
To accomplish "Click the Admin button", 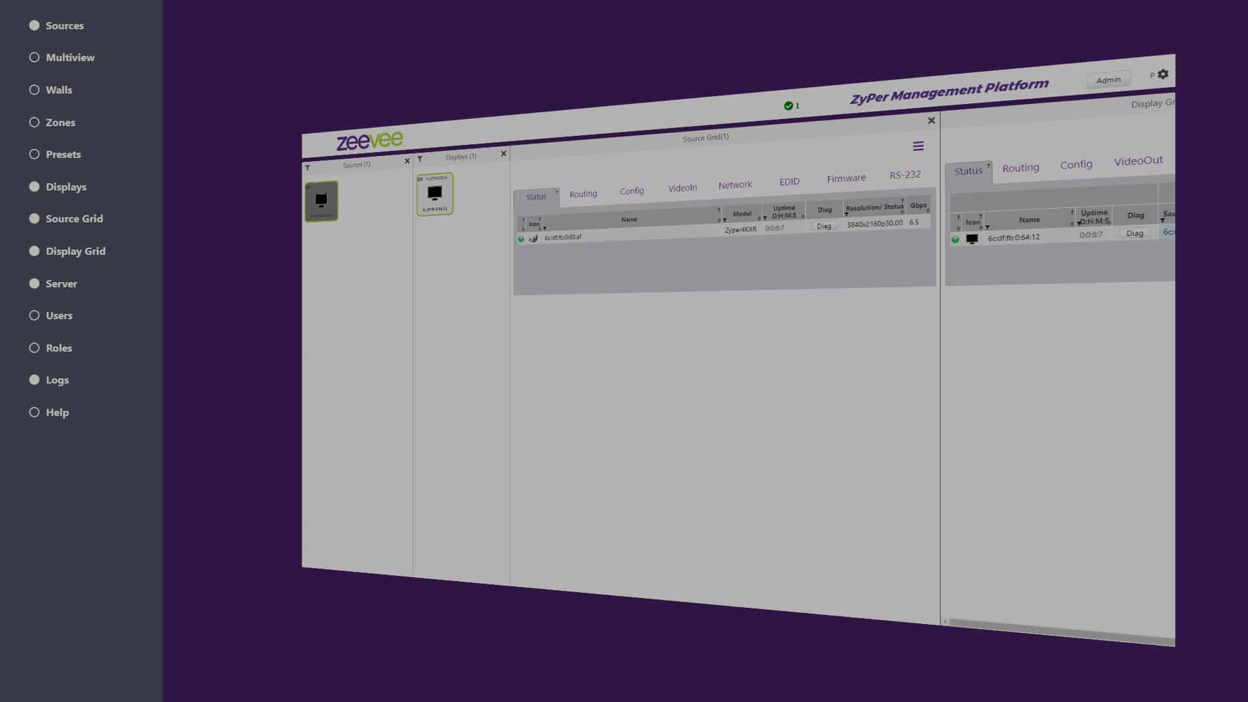I will pyautogui.click(x=1108, y=80).
